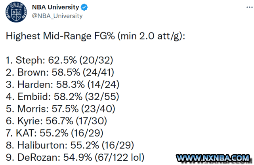Click the (min 2.0 att/g) qualifier text
The height and width of the screenshot is (165, 254).
tap(151, 36)
